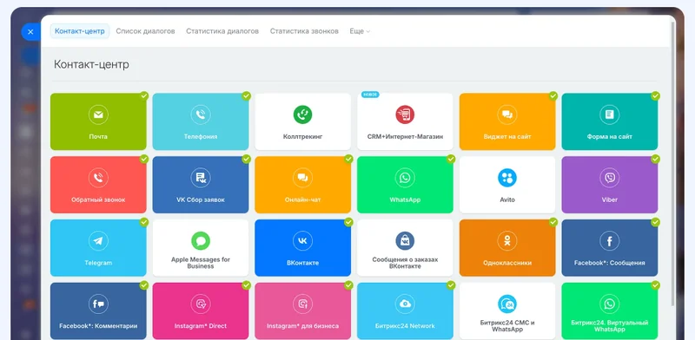Click the Telegram label text
695x340 pixels.
click(98, 263)
